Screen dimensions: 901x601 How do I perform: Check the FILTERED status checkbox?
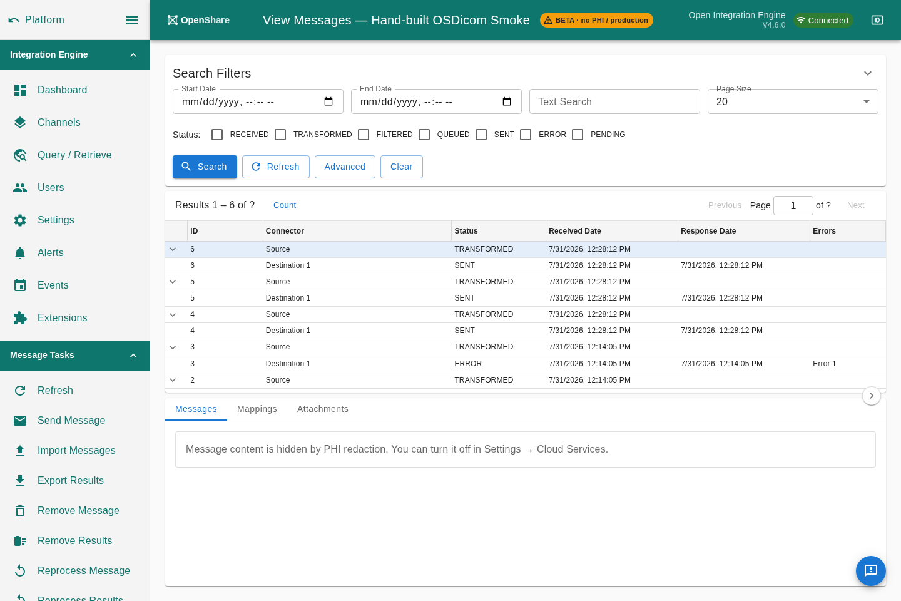click(364, 135)
